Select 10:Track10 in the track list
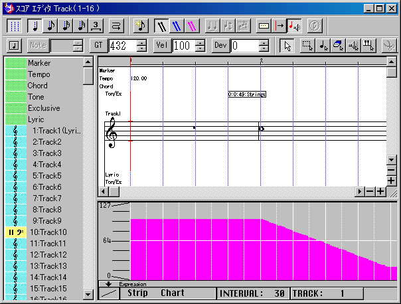The width and height of the screenshot is (401, 304). click(43, 232)
